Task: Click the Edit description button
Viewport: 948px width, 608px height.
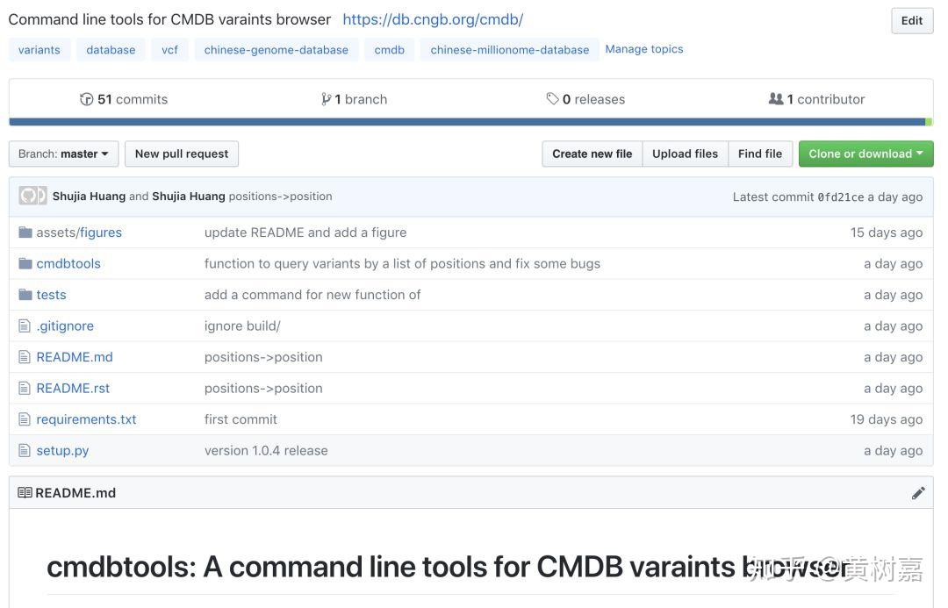Action: (x=912, y=21)
